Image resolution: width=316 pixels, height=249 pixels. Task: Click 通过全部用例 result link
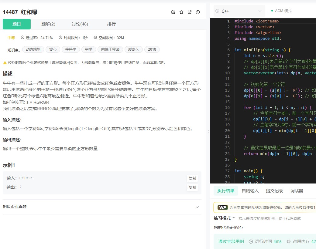231,241
